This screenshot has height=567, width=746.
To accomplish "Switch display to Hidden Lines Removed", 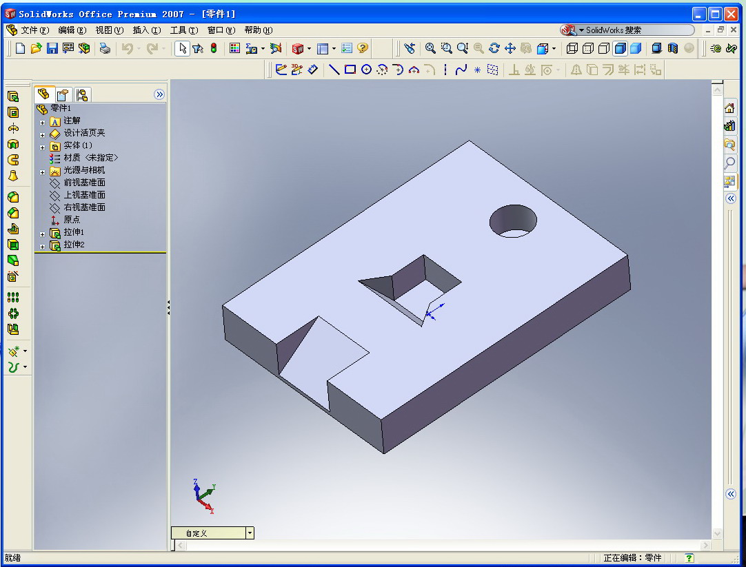I will tap(604, 48).
